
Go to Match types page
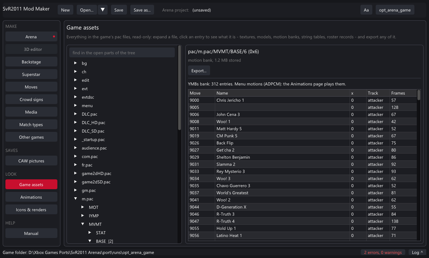pos(31,124)
